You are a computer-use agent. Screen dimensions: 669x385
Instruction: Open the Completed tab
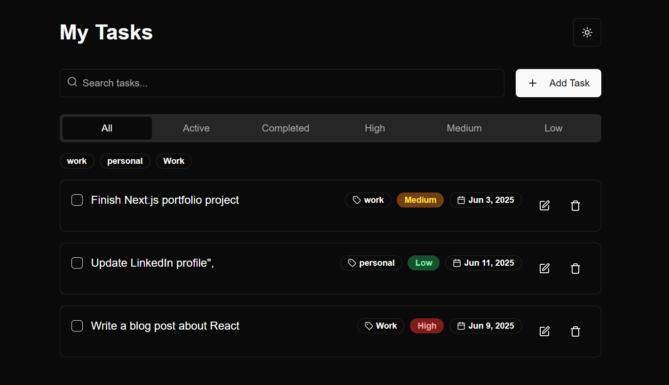click(285, 128)
